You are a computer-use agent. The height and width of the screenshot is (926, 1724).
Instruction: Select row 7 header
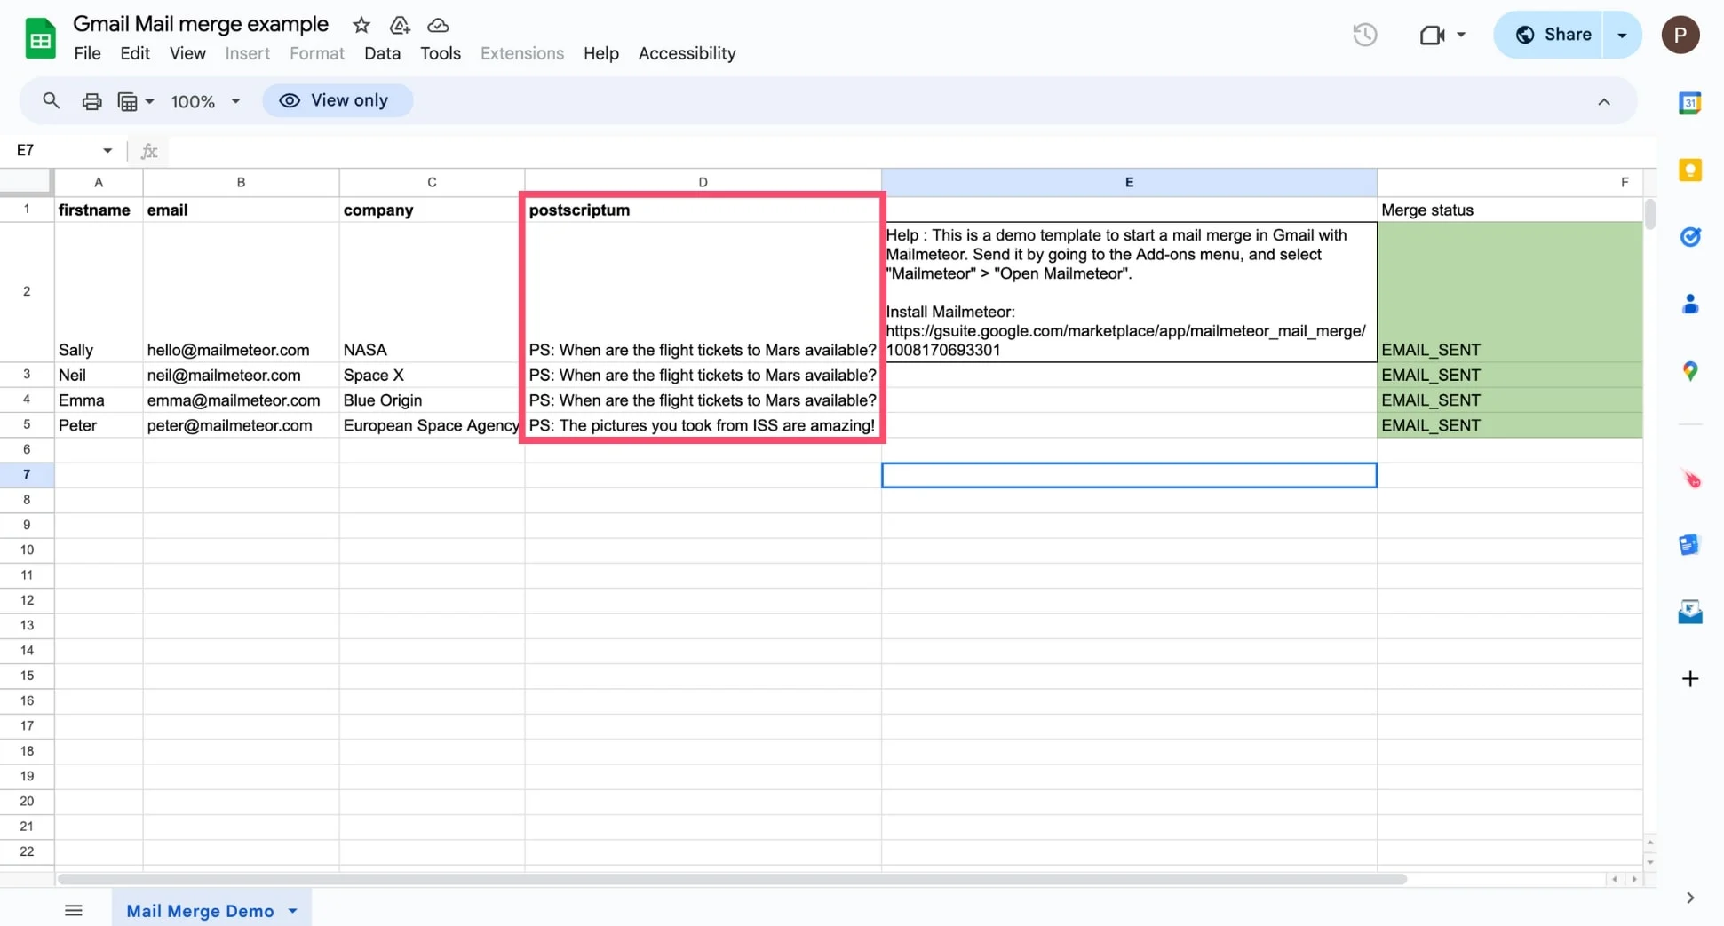27,475
